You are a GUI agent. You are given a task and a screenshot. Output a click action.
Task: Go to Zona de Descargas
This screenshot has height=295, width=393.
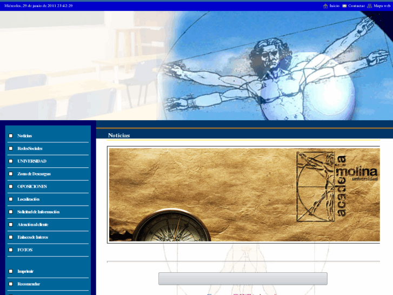(x=34, y=174)
